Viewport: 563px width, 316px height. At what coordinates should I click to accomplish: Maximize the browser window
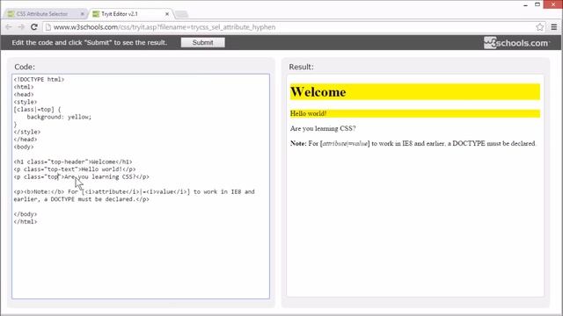[537, 4]
